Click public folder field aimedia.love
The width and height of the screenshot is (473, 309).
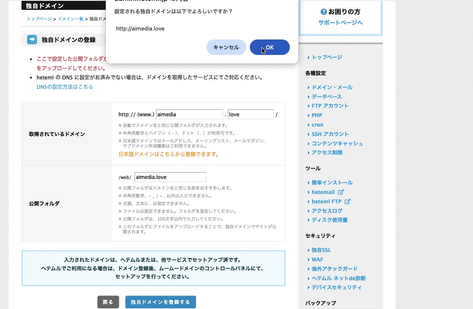170,177
